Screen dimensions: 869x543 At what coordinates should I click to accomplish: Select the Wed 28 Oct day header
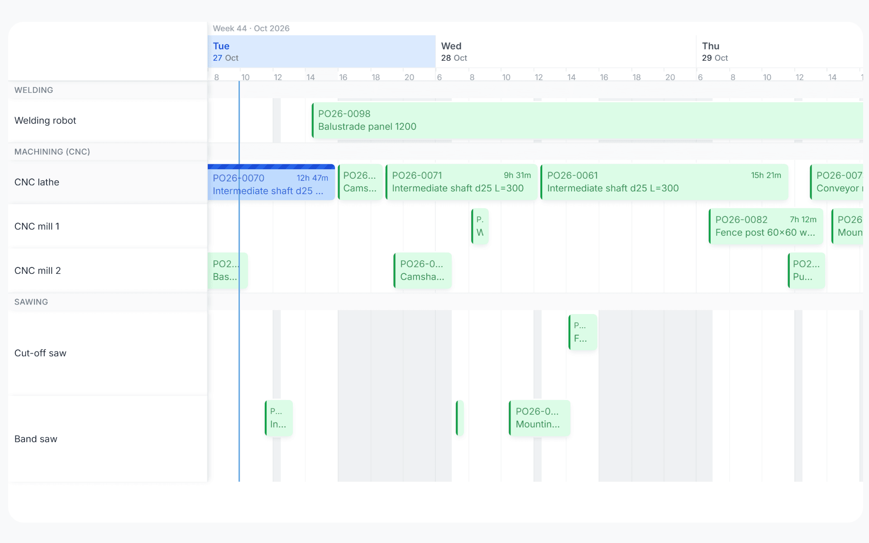click(566, 52)
